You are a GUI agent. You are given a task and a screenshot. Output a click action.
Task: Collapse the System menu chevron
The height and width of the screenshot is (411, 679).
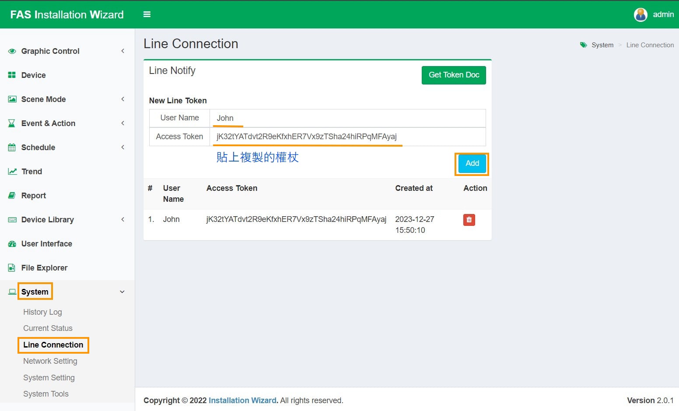pos(122,292)
